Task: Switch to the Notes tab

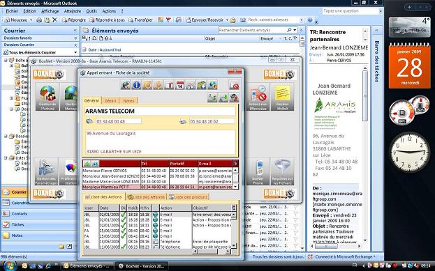Action: (128, 101)
